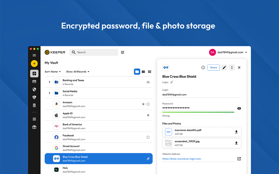Viewport: 279px width, 174px height.
Task: Click the Files and Photos label
Action: (x=172, y=124)
